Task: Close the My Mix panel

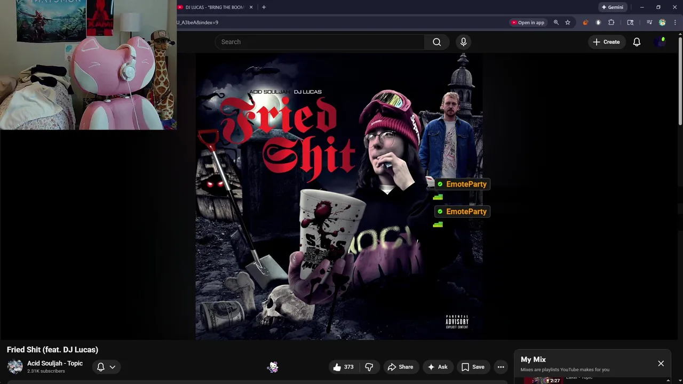Action: (661, 364)
